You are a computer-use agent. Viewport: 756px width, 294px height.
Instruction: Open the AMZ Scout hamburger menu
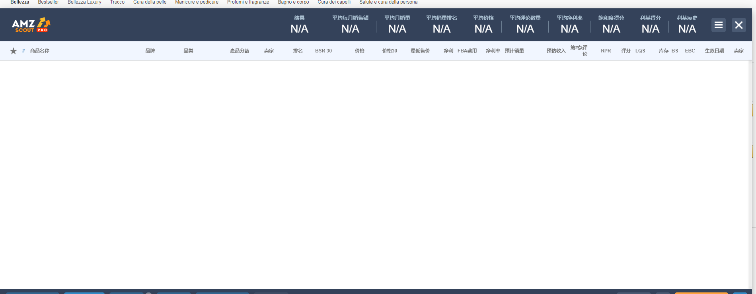point(718,25)
